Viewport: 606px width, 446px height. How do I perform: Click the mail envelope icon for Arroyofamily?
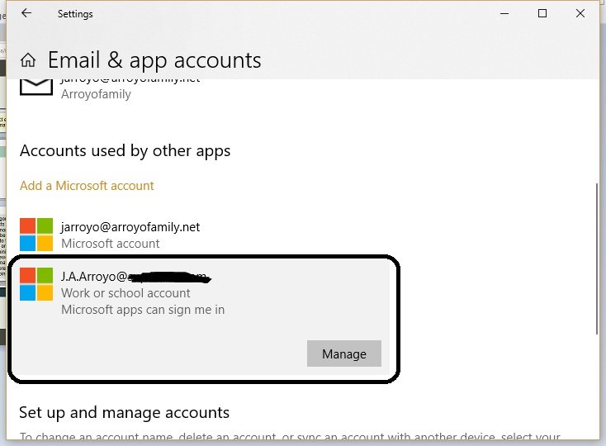click(36, 87)
